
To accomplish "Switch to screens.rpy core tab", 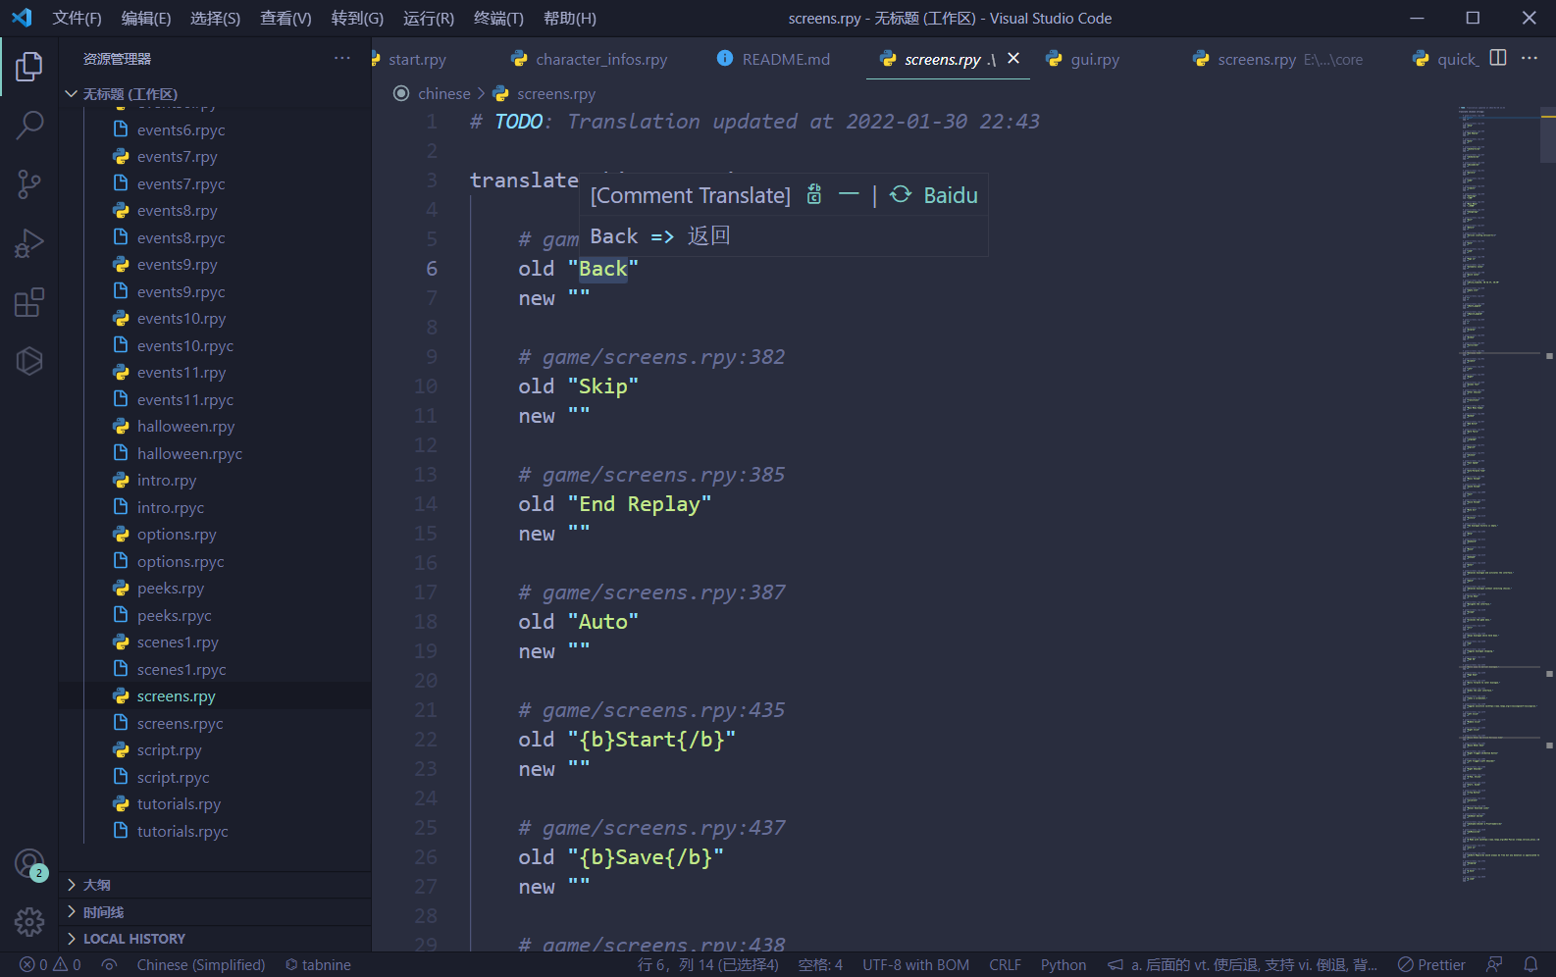I will [x=1278, y=60].
